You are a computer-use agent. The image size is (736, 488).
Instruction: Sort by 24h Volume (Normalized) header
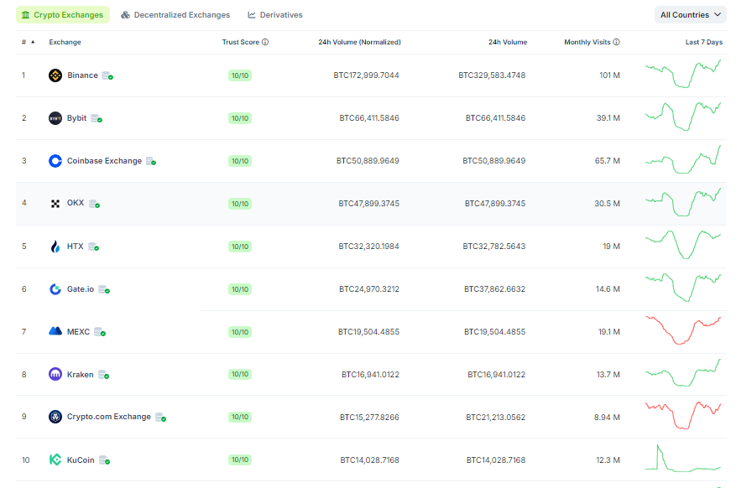(x=359, y=42)
